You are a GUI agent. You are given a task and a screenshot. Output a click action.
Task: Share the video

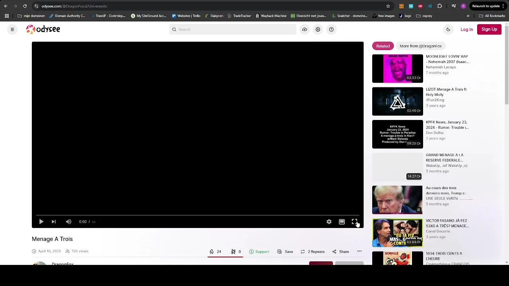coord(341,251)
